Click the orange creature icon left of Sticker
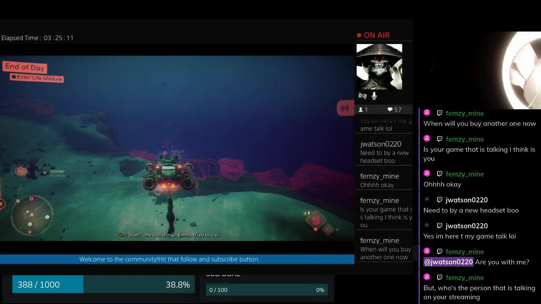The height and width of the screenshot is (304, 541). [21, 171]
